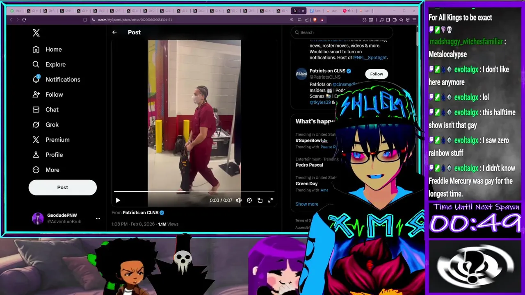Play the video

click(x=118, y=200)
